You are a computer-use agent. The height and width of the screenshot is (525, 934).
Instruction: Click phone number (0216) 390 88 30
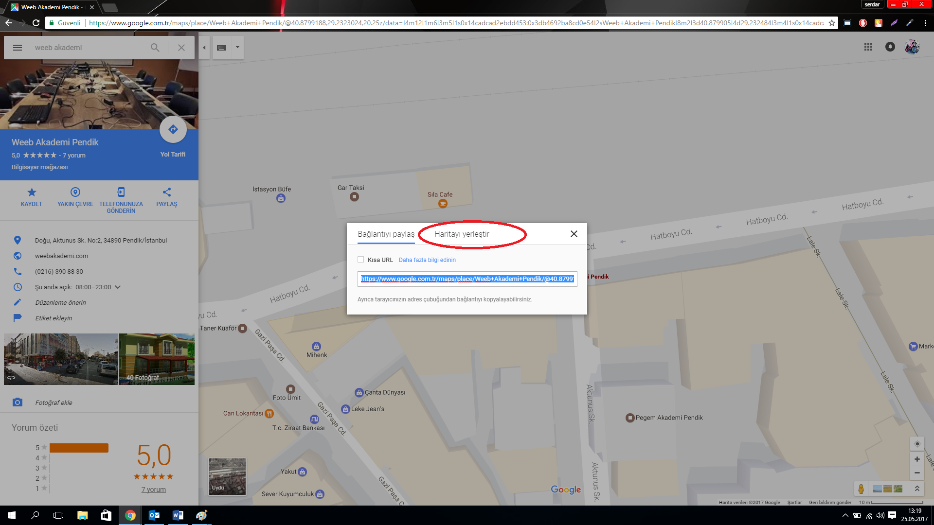tap(59, 271)
